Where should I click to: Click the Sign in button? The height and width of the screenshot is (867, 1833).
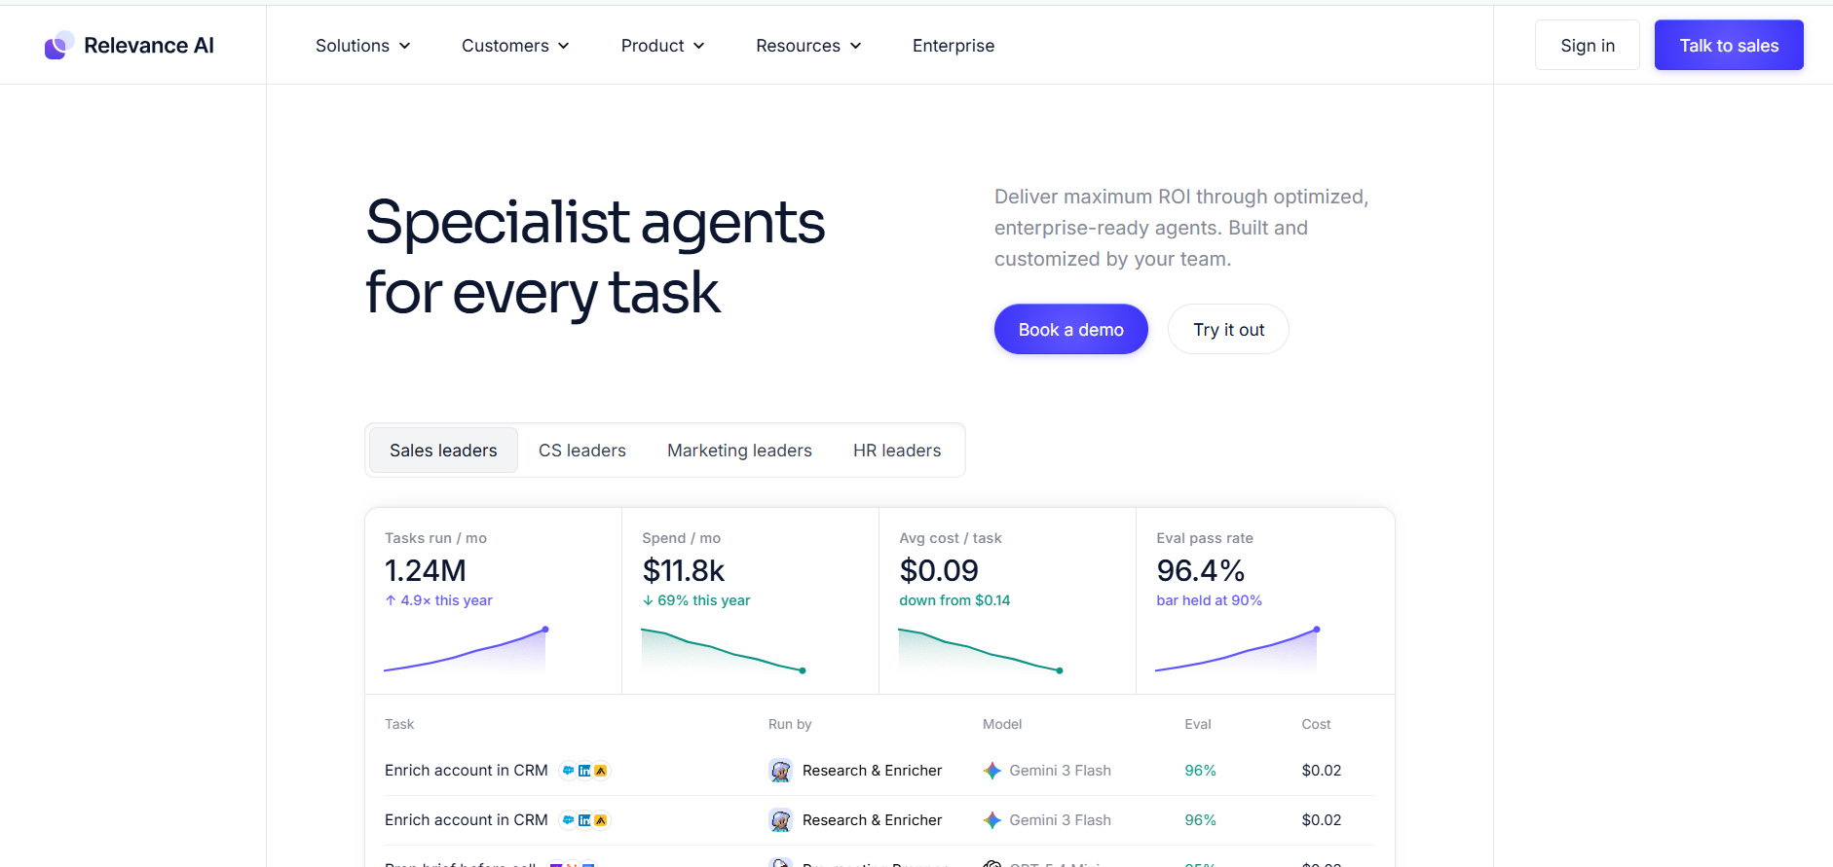coord(1588,46)
